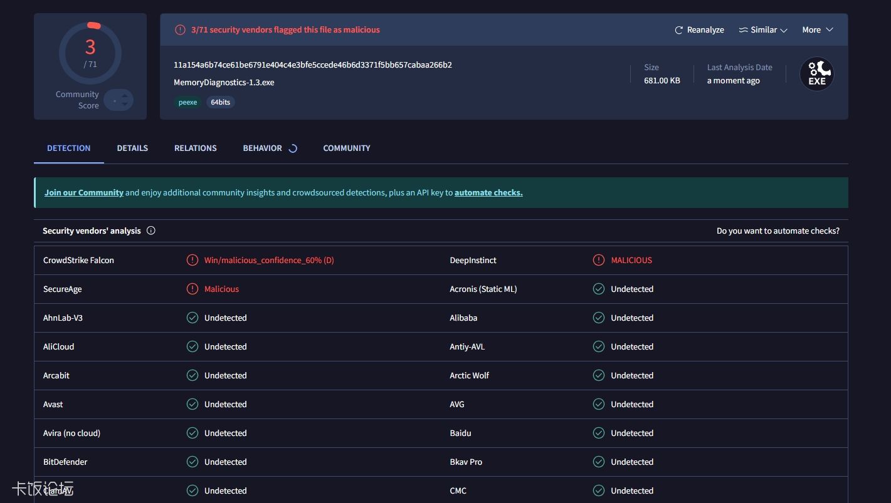
Task: Click the Join our Community link
Action: 83,192
